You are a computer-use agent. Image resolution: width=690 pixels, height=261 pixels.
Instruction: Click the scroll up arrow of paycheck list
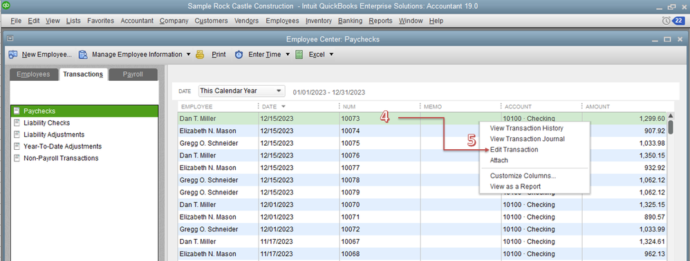click(x=671, y=116)
